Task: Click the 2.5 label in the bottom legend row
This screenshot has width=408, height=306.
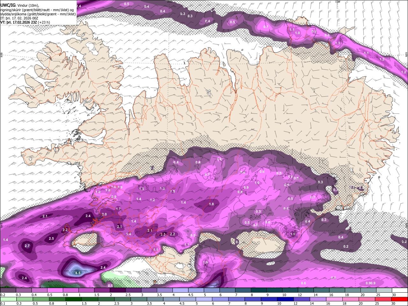Action: (x=117, y=304)
